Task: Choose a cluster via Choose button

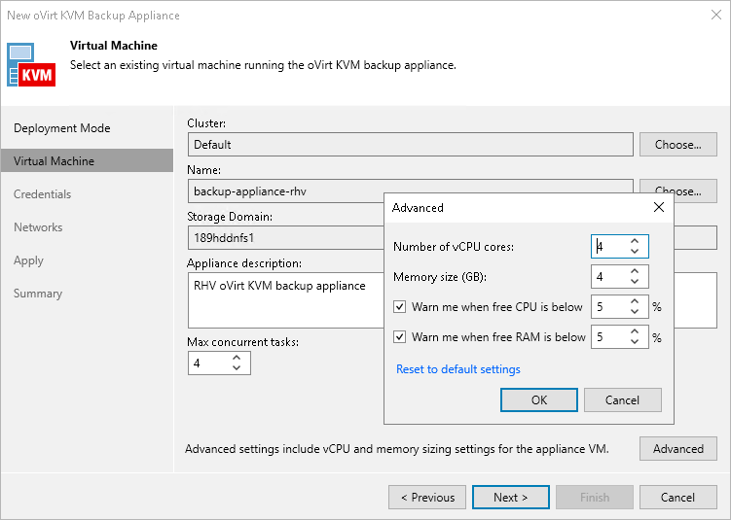Action: tap(677, 144)
